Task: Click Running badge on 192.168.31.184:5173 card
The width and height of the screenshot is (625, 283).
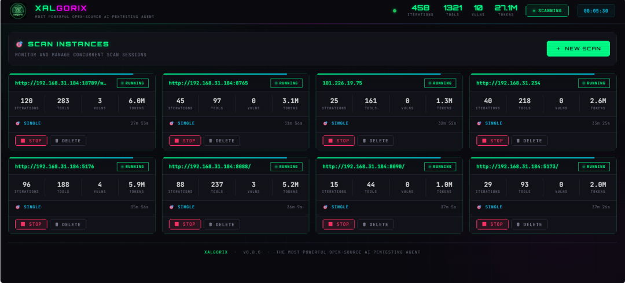Action: (x=594, y=167)
